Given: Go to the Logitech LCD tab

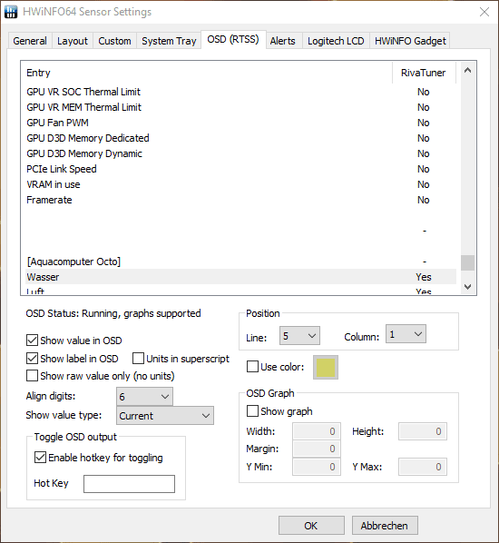Looking at the screenshot, I should tap(336, 41).
